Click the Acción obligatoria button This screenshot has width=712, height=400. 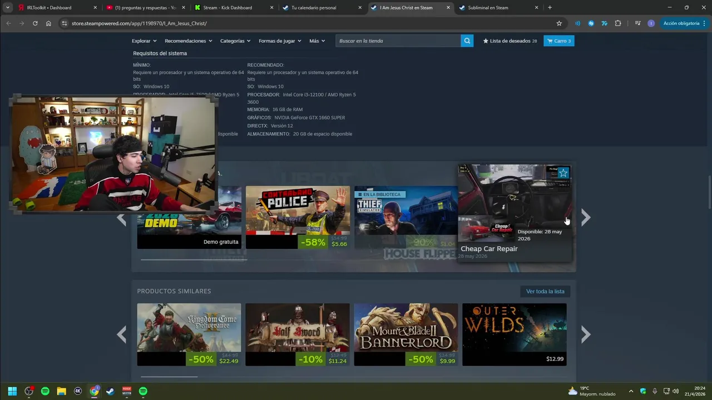684,23
